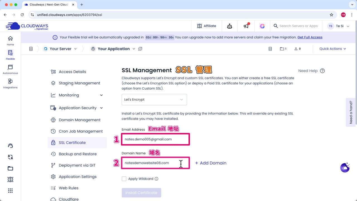Open the payouts dollar icon in sidebar
Image resolution: width=357 pixels, height=201 pixels.
pyautogui.click(x=10, y=180)
